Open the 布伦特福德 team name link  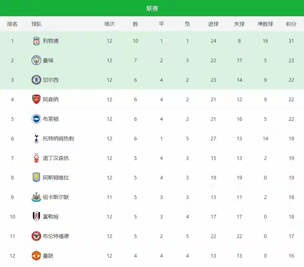pos(56,236)
